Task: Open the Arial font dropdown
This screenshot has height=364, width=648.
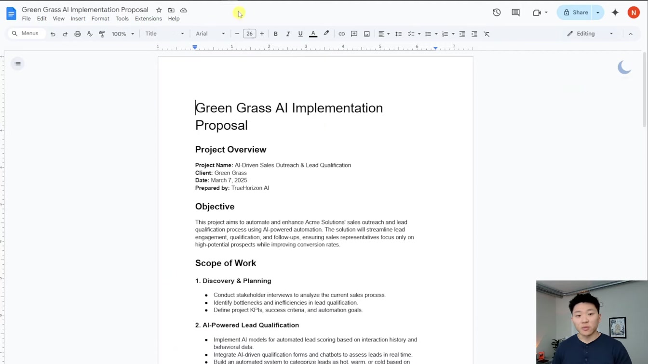Action: click(x=210, y=34)
